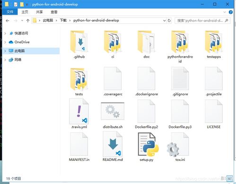Switch to the 查看 (View) tab
This screenshot has height=184, width=236.
coord(54,12)
